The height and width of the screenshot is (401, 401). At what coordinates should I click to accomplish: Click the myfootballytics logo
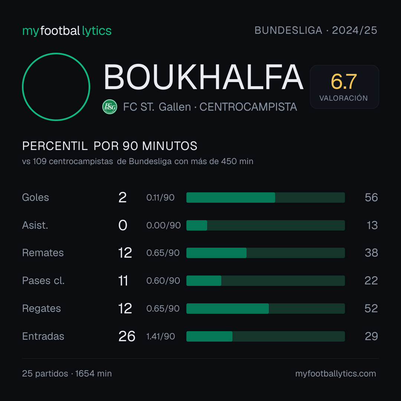(x=67, y=31)
